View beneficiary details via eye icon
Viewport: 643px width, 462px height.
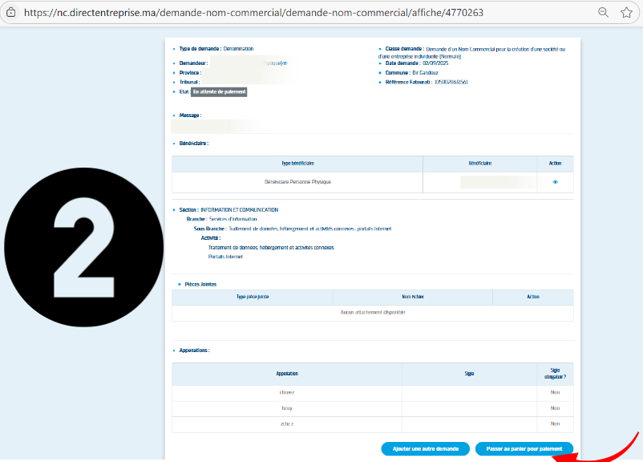click(x=555, y=182)
